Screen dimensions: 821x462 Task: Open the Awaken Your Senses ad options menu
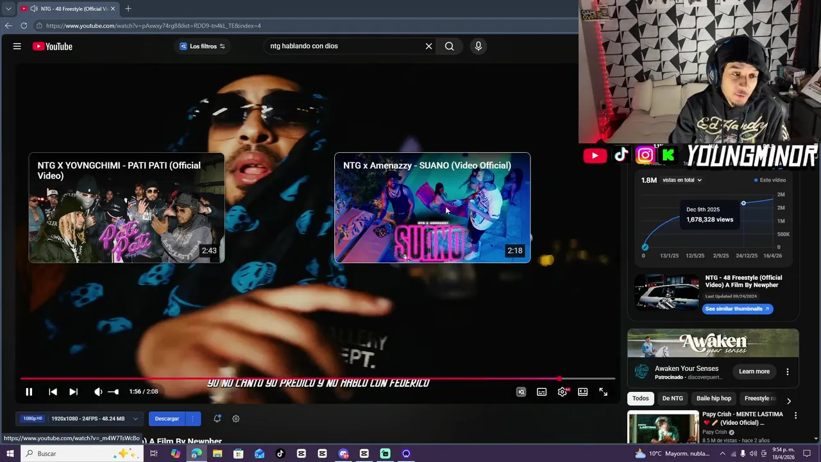tap(788, 372)
